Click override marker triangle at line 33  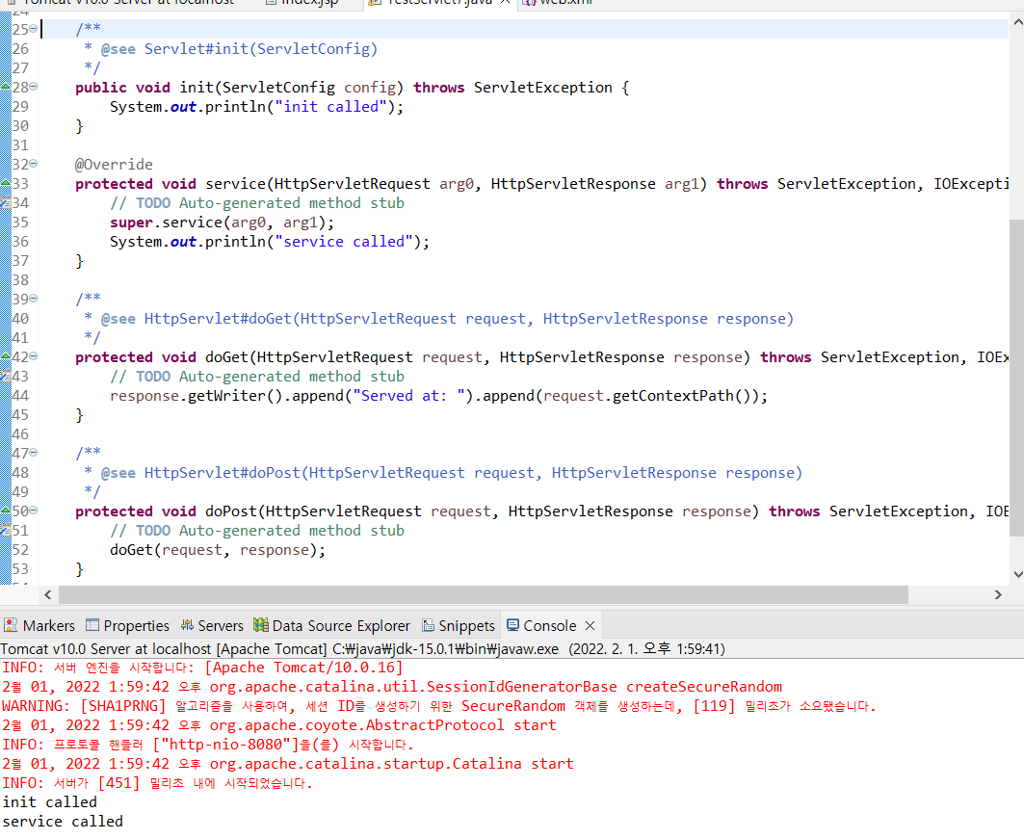tap(6, 183)
